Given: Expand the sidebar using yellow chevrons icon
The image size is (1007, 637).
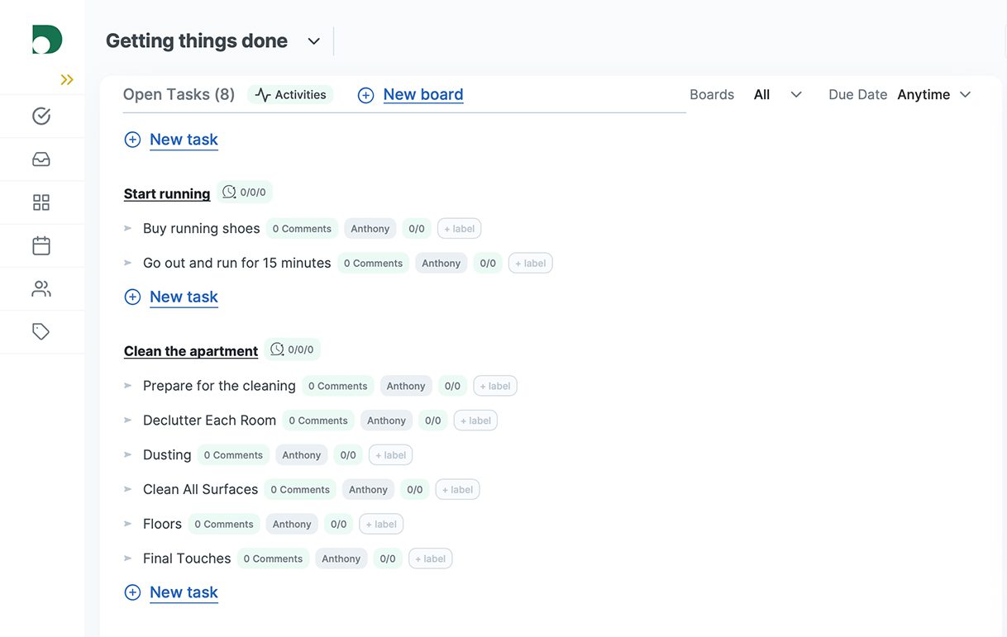Looking at the screenshot, I should (x=65, y=80).
